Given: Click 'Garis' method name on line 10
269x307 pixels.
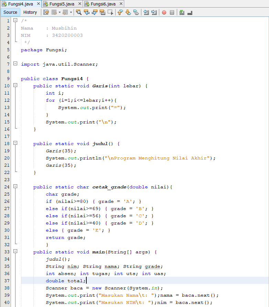Looking at the screenshot, I should coord(100,86).
